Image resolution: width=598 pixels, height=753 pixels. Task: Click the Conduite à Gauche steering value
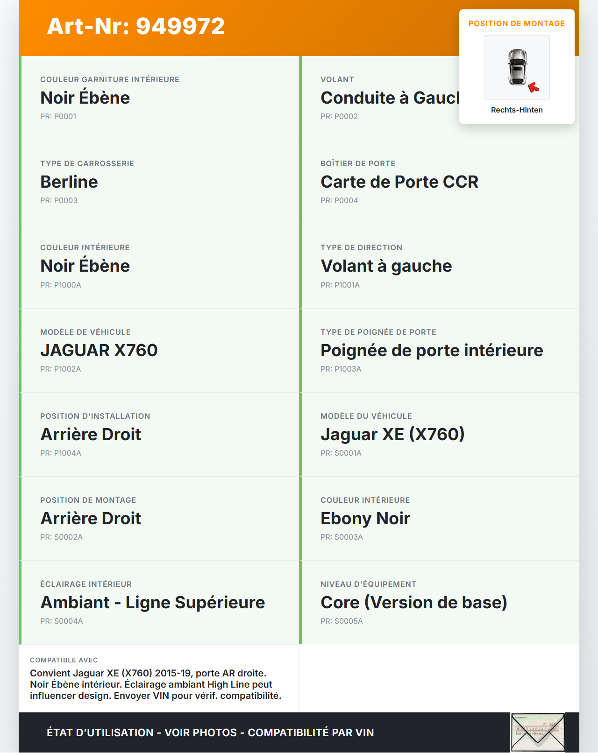390,98
